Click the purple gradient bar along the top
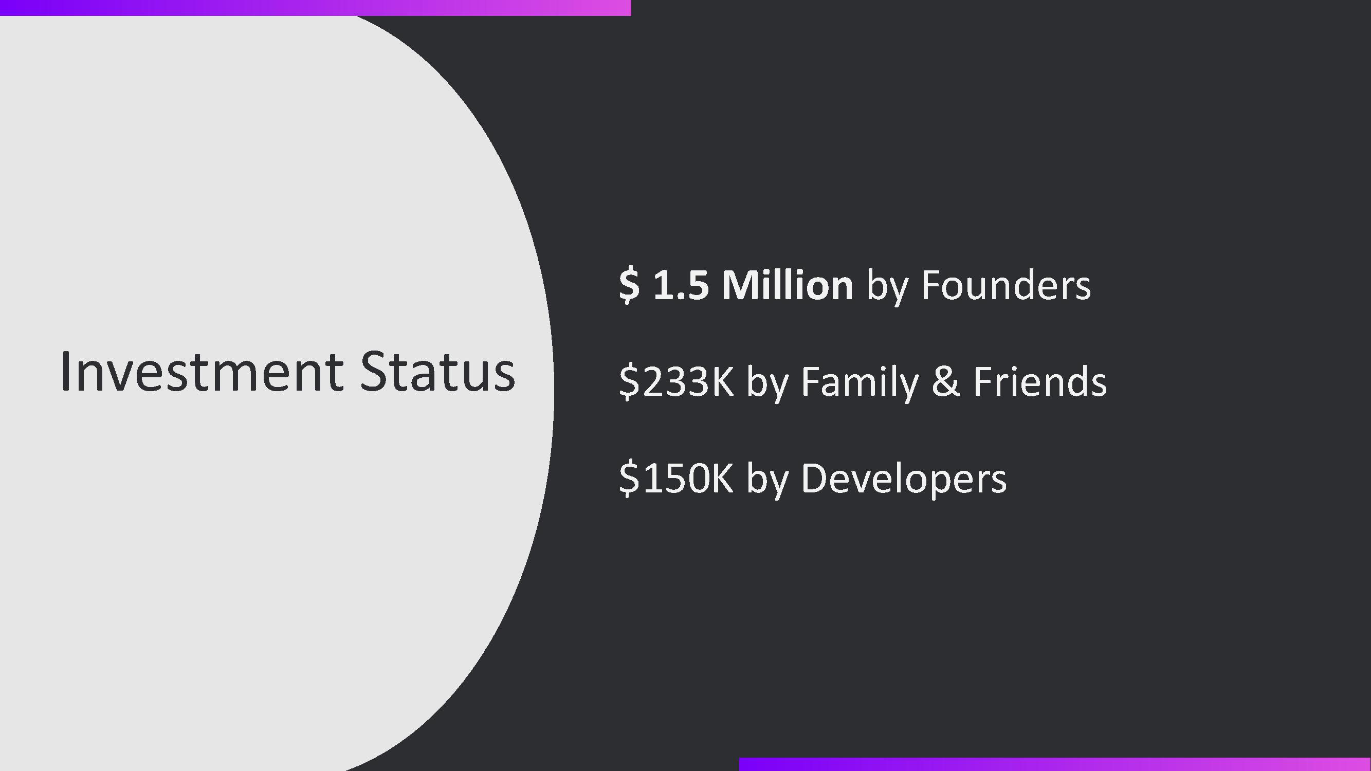This screenshot has width=1371, height=771. pyautogui.click(x=316, y=7)
